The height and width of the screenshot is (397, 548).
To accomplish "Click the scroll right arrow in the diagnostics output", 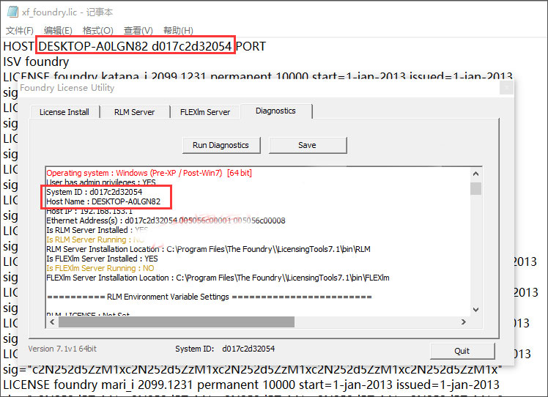I will 464,322.
